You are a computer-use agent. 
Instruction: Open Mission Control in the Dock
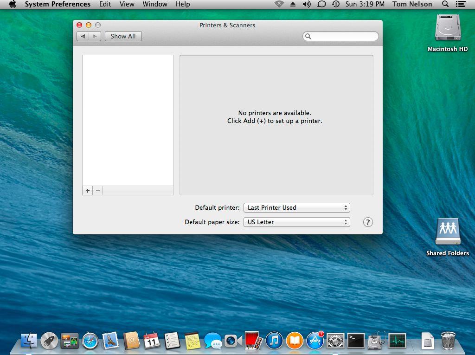70,341
